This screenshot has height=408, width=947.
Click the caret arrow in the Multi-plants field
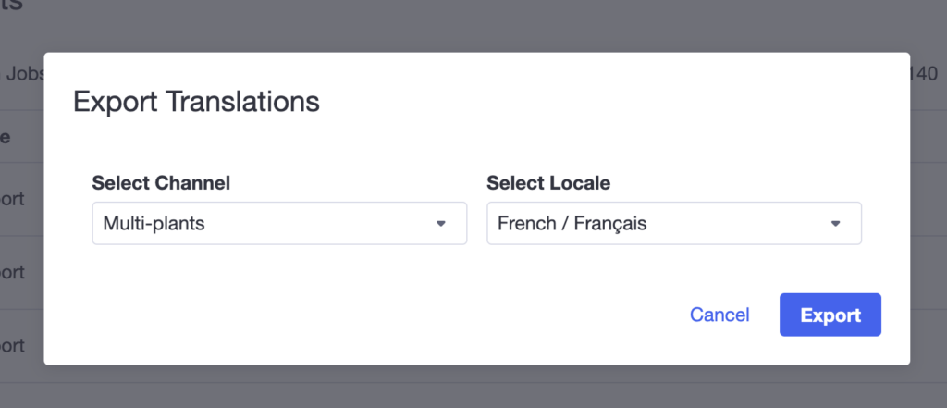(x=441, y=223)
